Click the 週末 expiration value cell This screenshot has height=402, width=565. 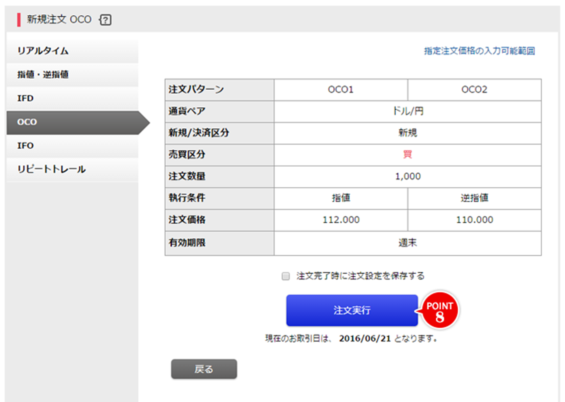click(408, 243)
